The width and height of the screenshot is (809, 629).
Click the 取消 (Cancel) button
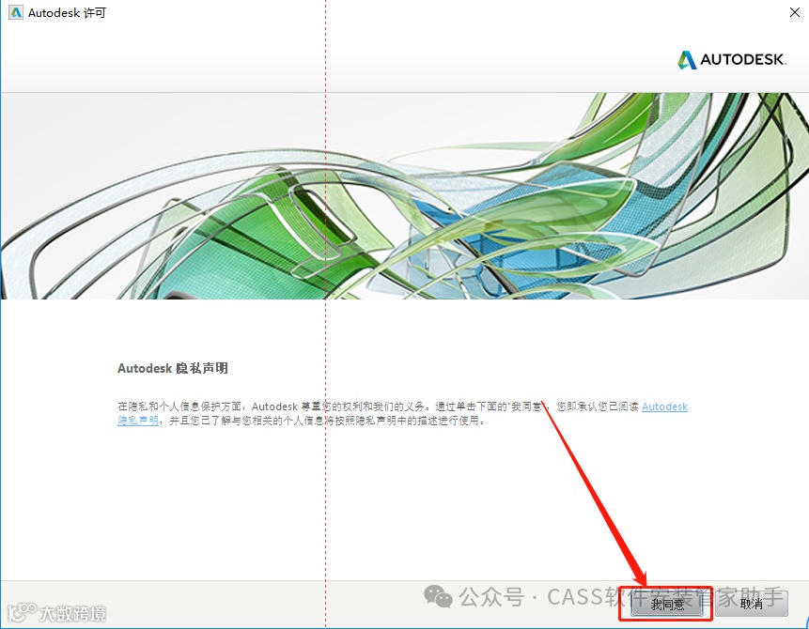752,604
